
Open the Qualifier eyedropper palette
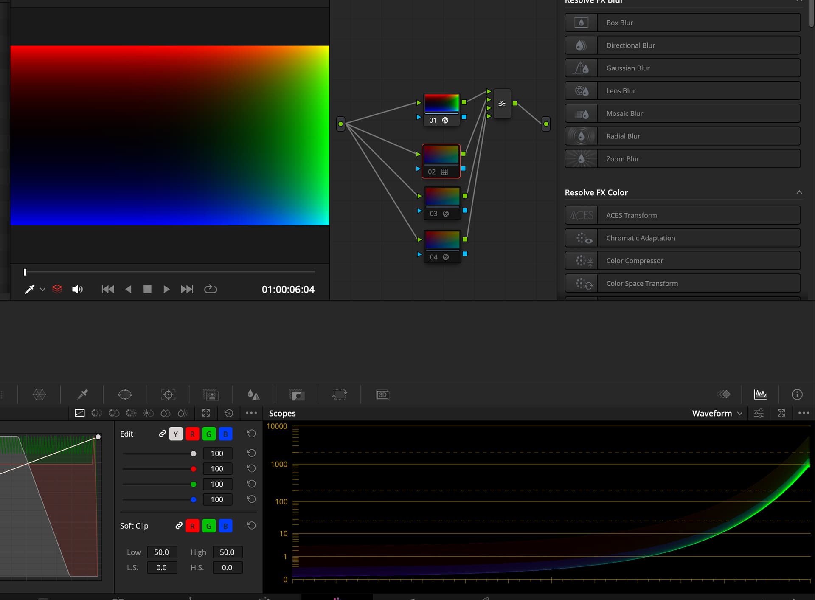pyautogui.click(x=82, y=394)
